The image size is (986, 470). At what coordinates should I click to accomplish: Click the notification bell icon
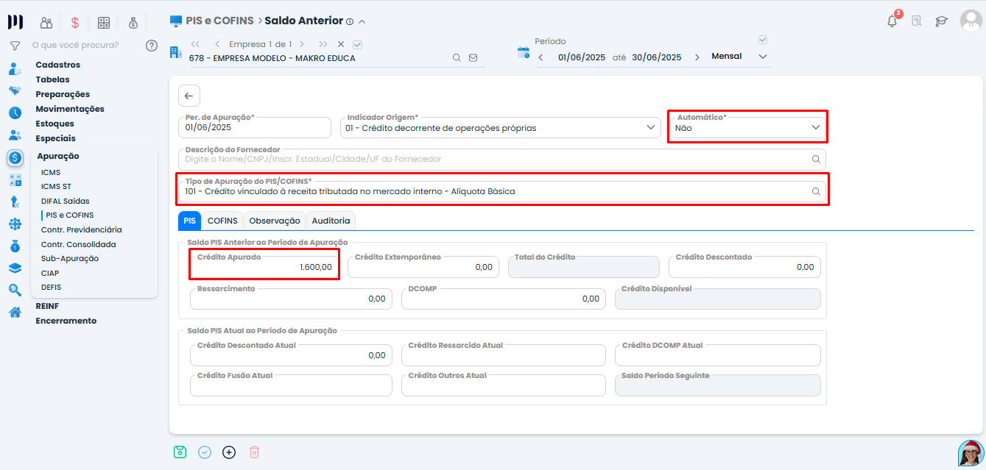[x=892, y=21]
